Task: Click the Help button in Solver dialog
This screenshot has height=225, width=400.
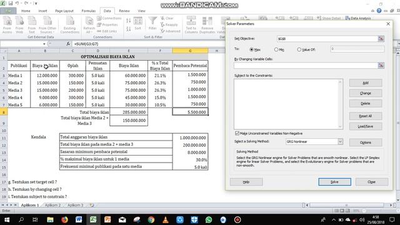Action: pos(246,182)
